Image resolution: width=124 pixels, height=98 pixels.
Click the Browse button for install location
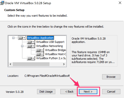[111, 77]
